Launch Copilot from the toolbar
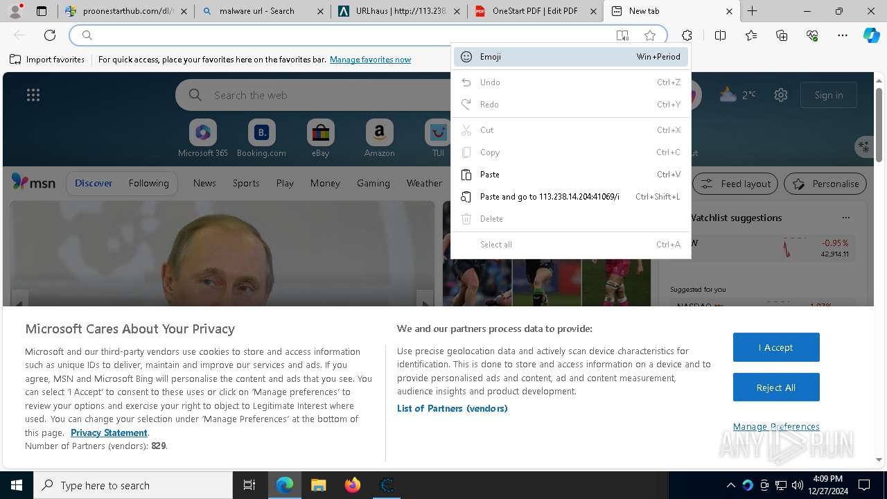 (x=871, y=35)
